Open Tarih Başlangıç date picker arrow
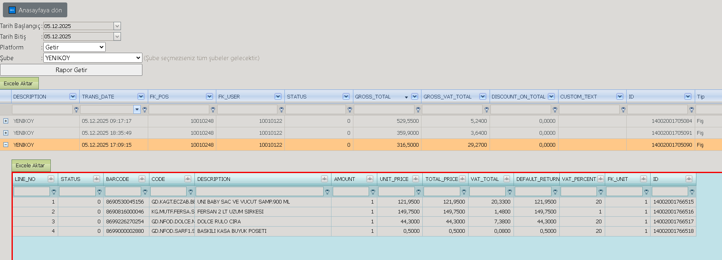 [117, 26]
